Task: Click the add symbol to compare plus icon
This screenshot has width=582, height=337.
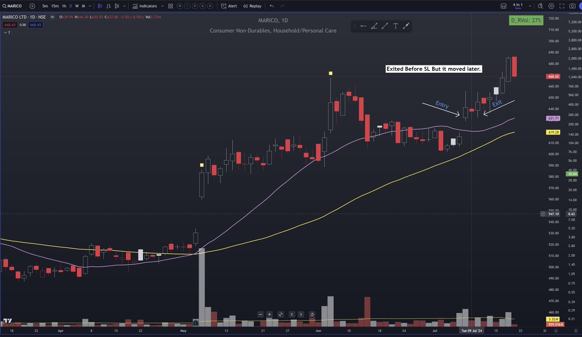Action: coord(32,6)
